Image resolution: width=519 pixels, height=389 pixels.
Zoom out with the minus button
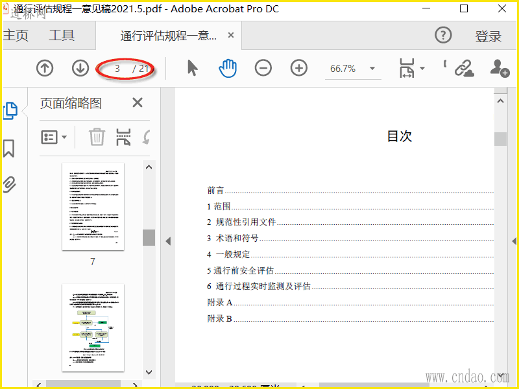click(263, 68)
